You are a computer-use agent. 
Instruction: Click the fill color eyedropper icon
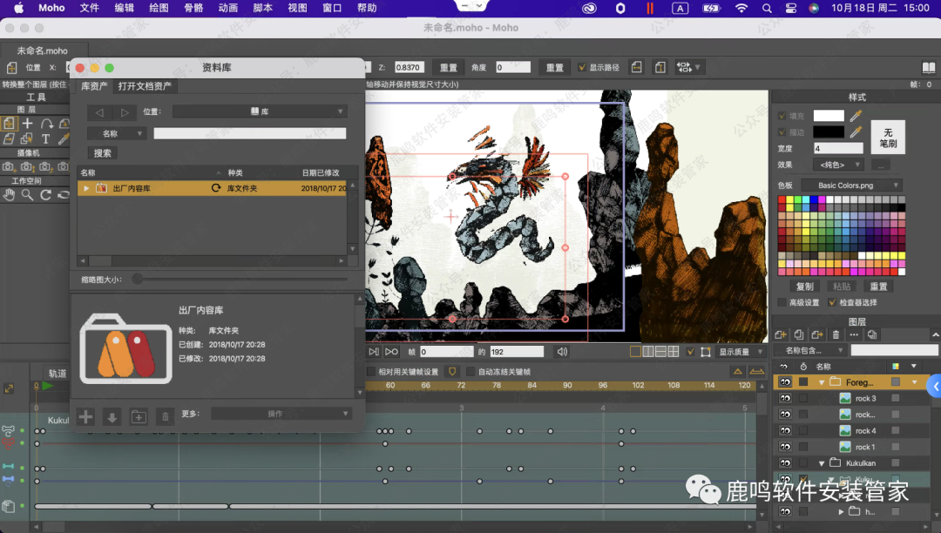coord(856,116)
